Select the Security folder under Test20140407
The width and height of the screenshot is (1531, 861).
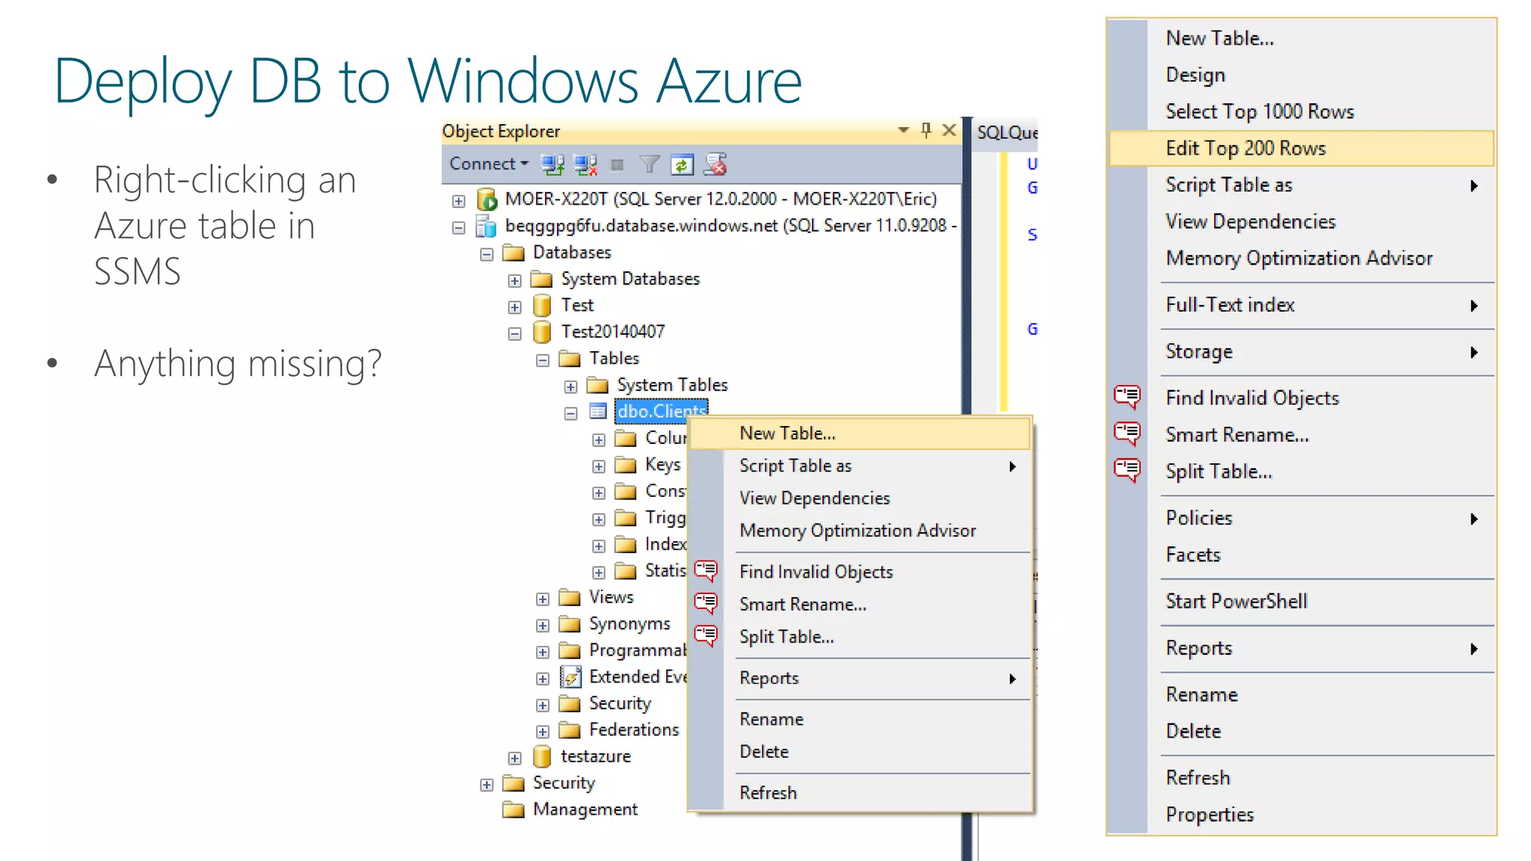[x=620, y=703]
